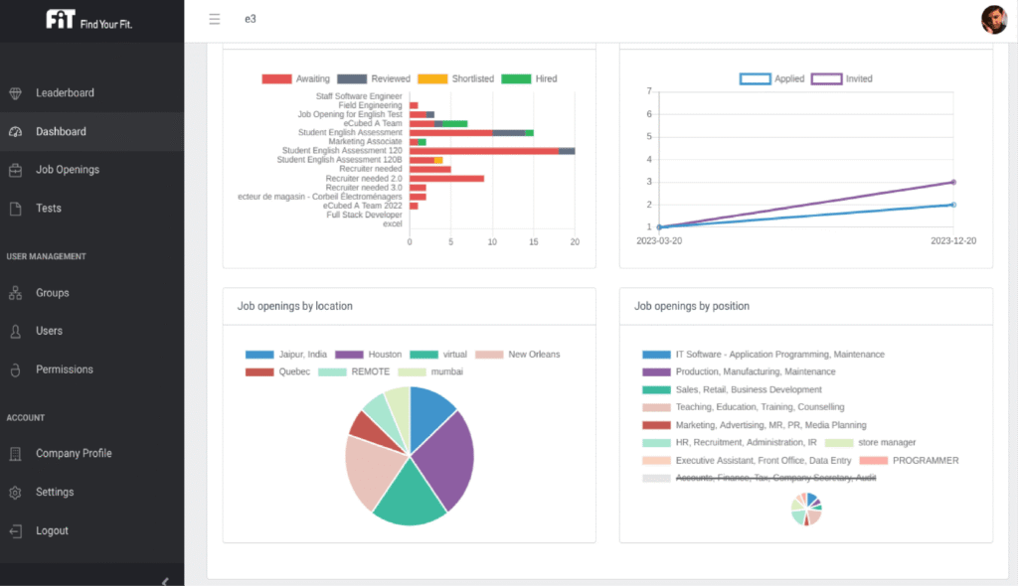Click the Leaderboard diamond icon

15,93
